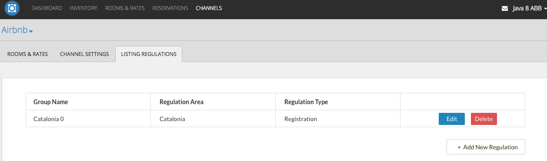Click Add New Regulation button
The image size is (547, 161).
tap(486, 147)
